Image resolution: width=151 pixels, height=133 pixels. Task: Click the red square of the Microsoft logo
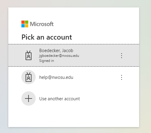[23, 22]
